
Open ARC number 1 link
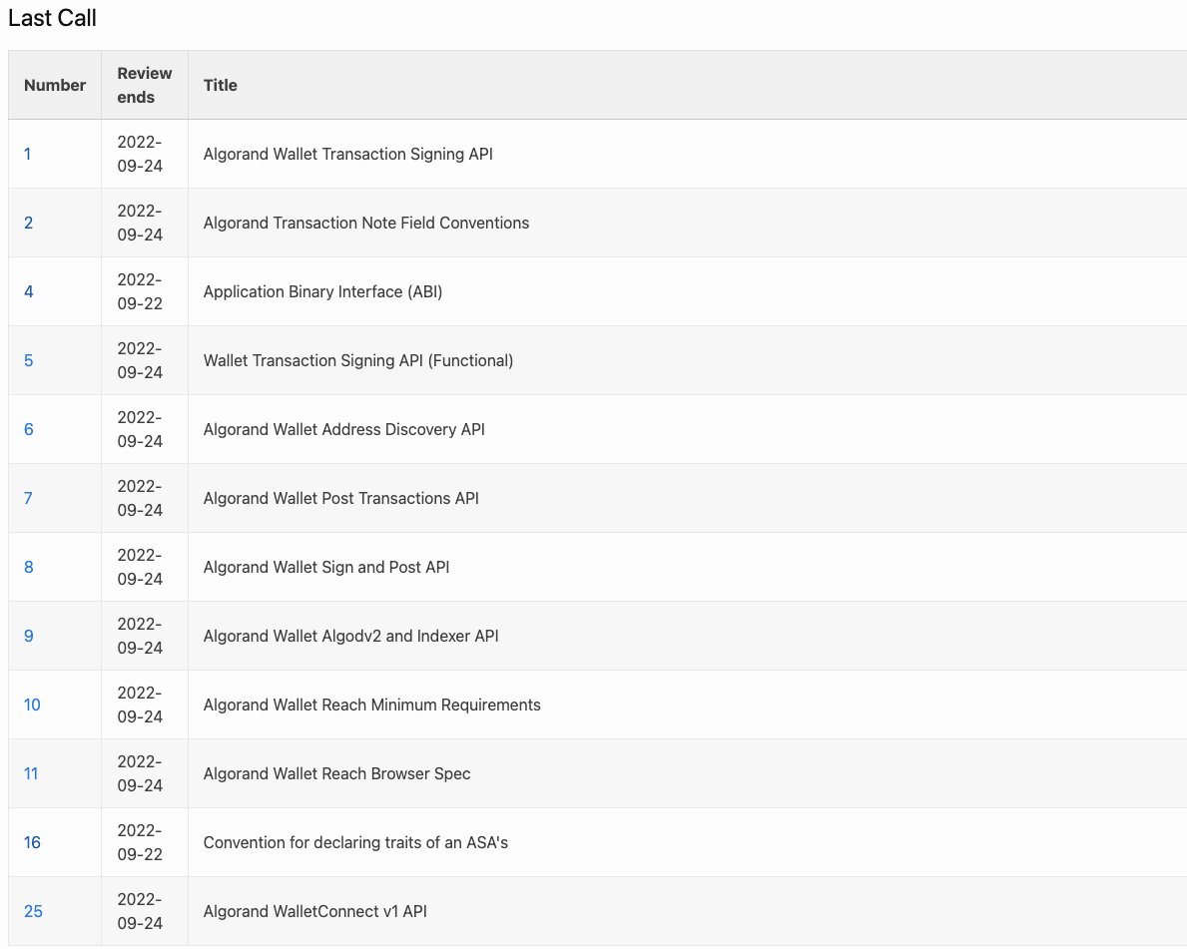point(27,155)
